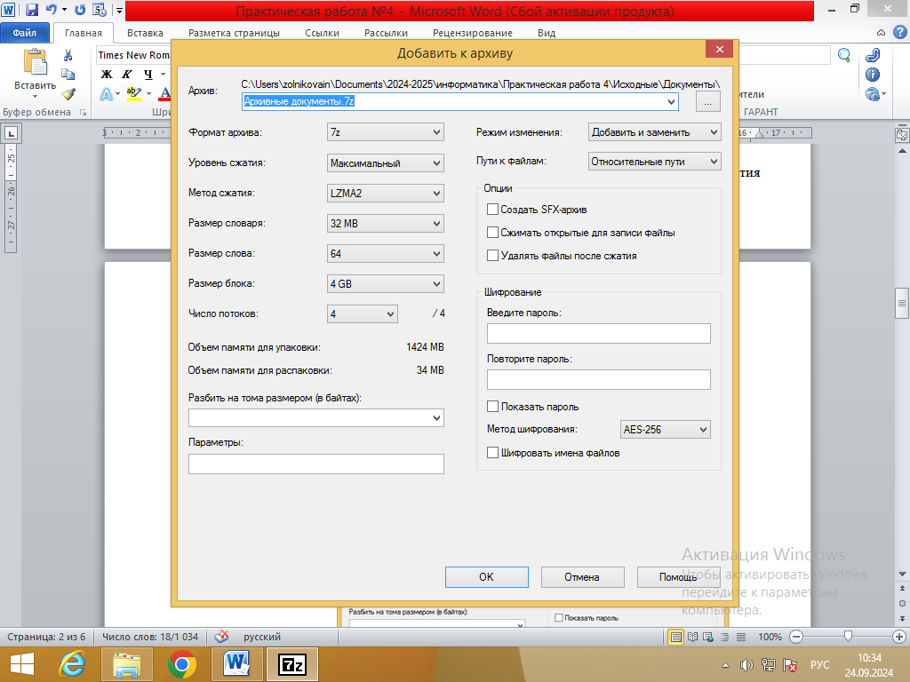Open the Уровень сжатия dropdown
This screenshot has width=910, height=682.
pyautogui.click(x=386, y=163)
